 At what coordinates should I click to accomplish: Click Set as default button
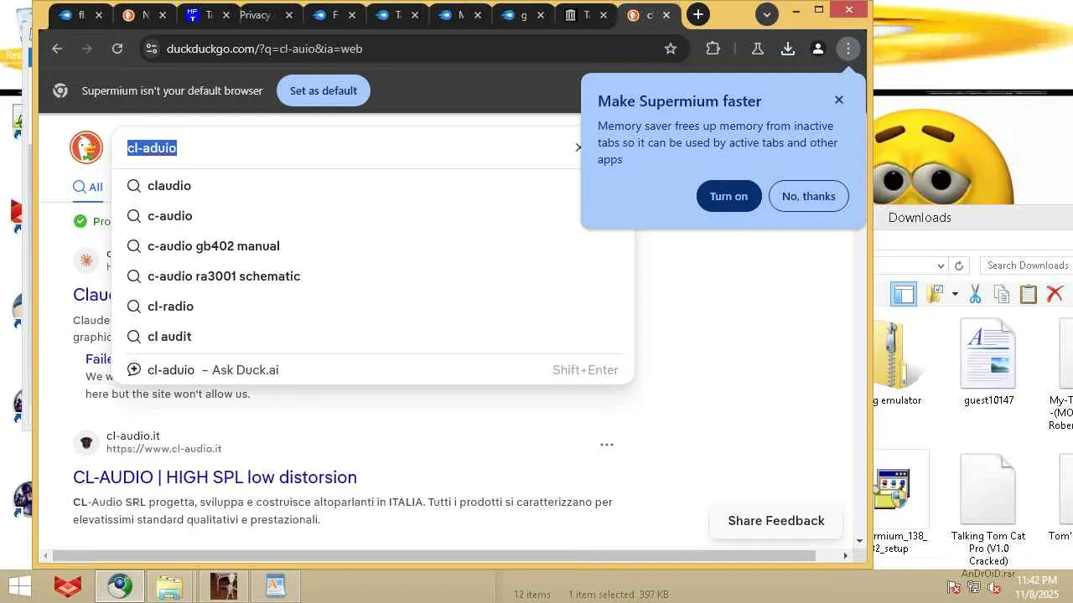click(324, 90)
